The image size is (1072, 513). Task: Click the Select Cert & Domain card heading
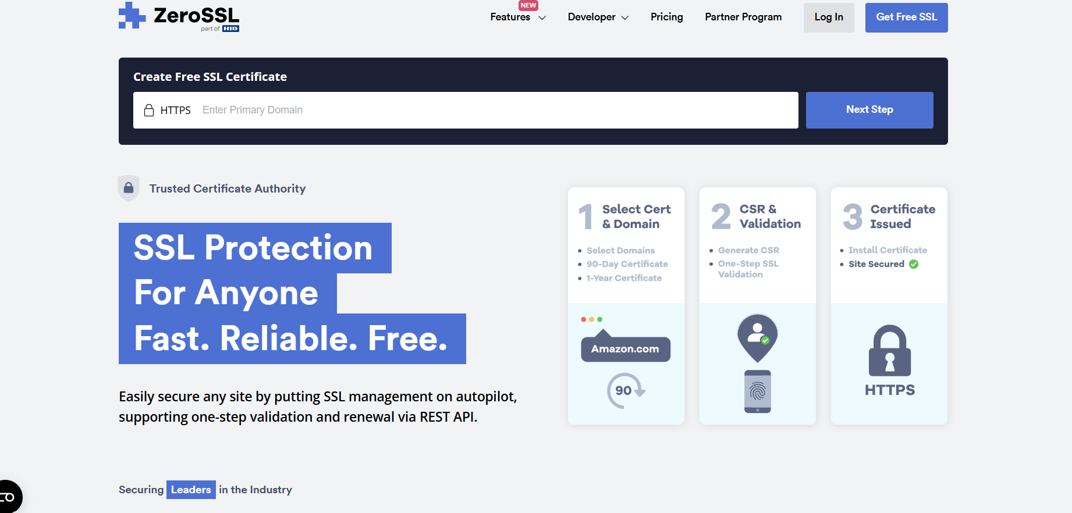(x=636, y=216)
